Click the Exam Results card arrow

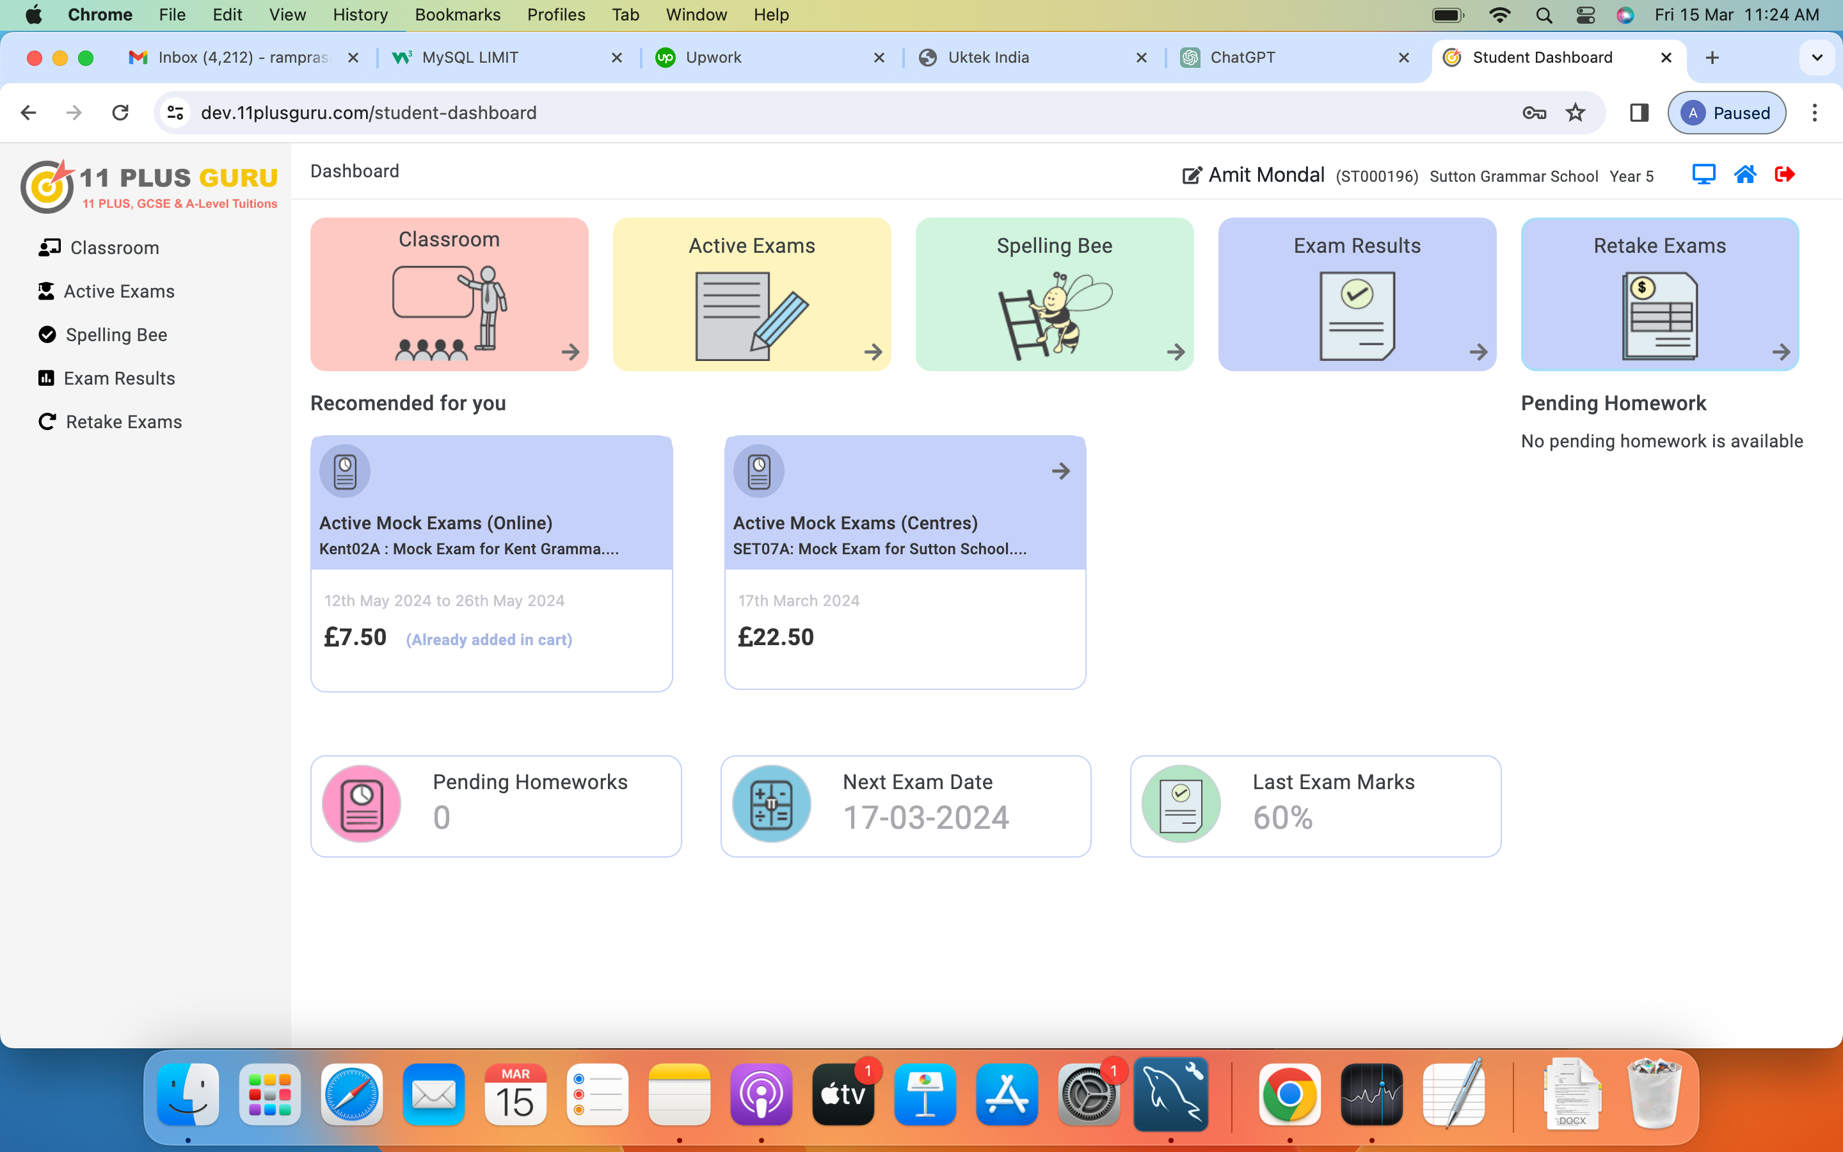[x=1478, y=352]
